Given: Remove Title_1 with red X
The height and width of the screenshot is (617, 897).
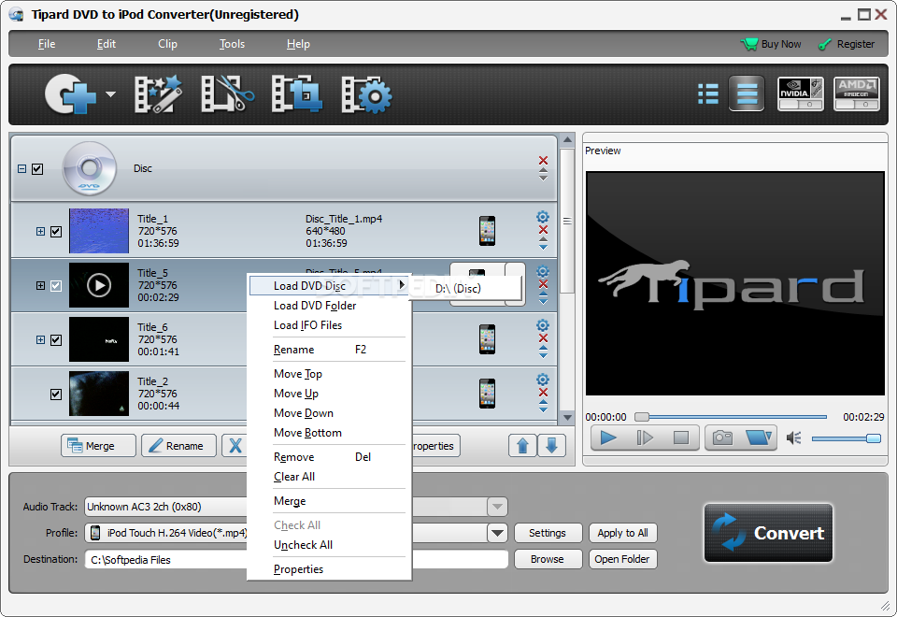Looking at the screenshot, I should tap(544, 230).
